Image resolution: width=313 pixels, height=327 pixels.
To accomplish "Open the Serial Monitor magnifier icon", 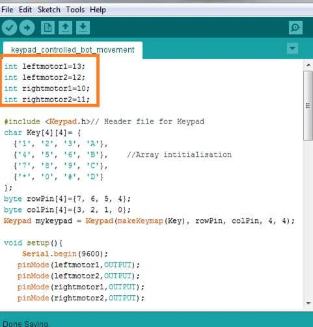I will tap(295, 27).
